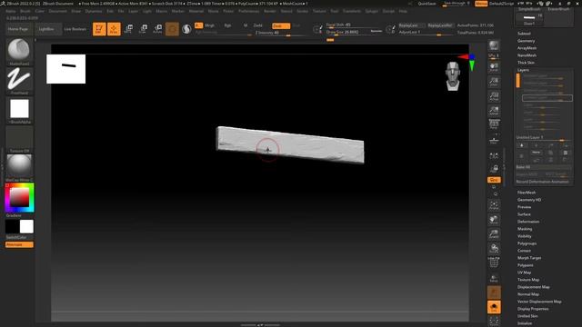Click the QuickSave button
The height and width of the screenshot is (327, 582).
coord(426,4)
